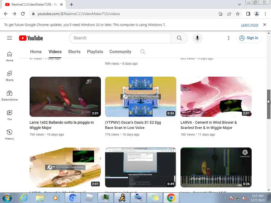Dismiss the Chrome update notification bar
The height and width of the screenshot is (203, 271).
click(265, 25)
